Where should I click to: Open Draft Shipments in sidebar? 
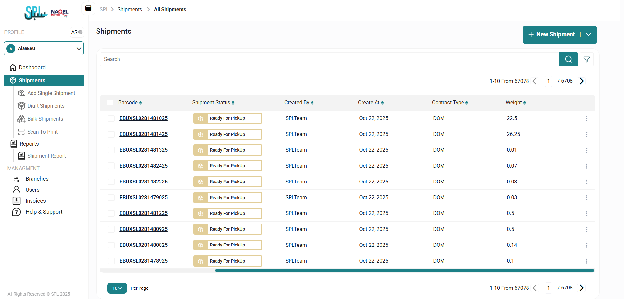(x=46, y=106)
